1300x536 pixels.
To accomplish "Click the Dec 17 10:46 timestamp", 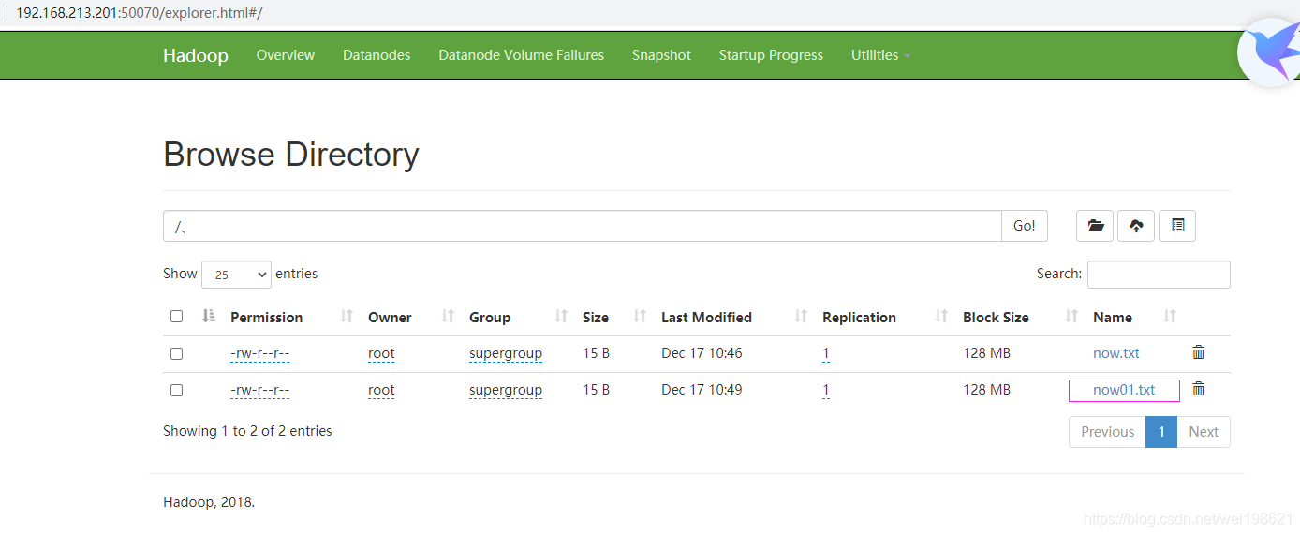I will point(702,353).
